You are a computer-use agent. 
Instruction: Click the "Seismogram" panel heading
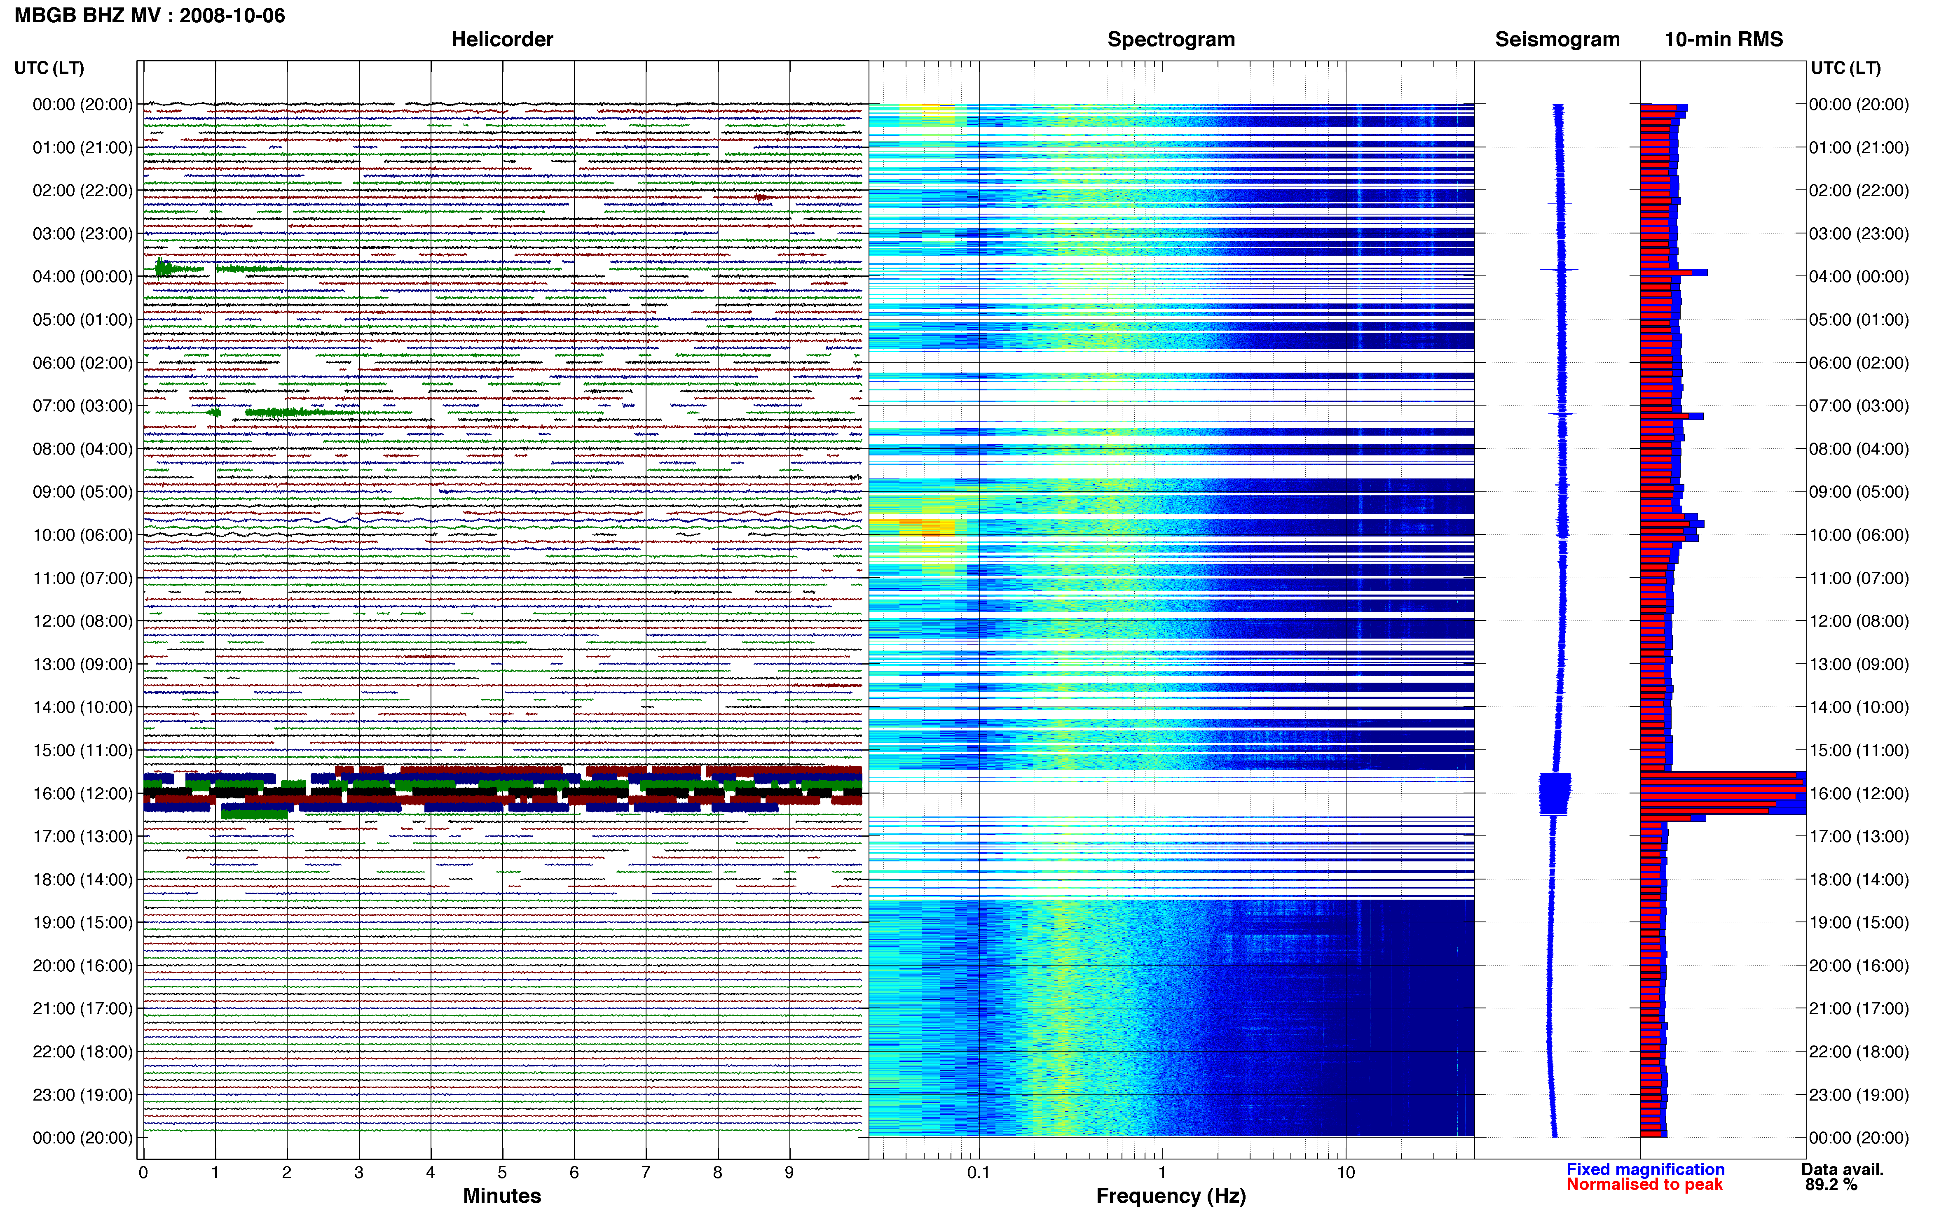1557,39
